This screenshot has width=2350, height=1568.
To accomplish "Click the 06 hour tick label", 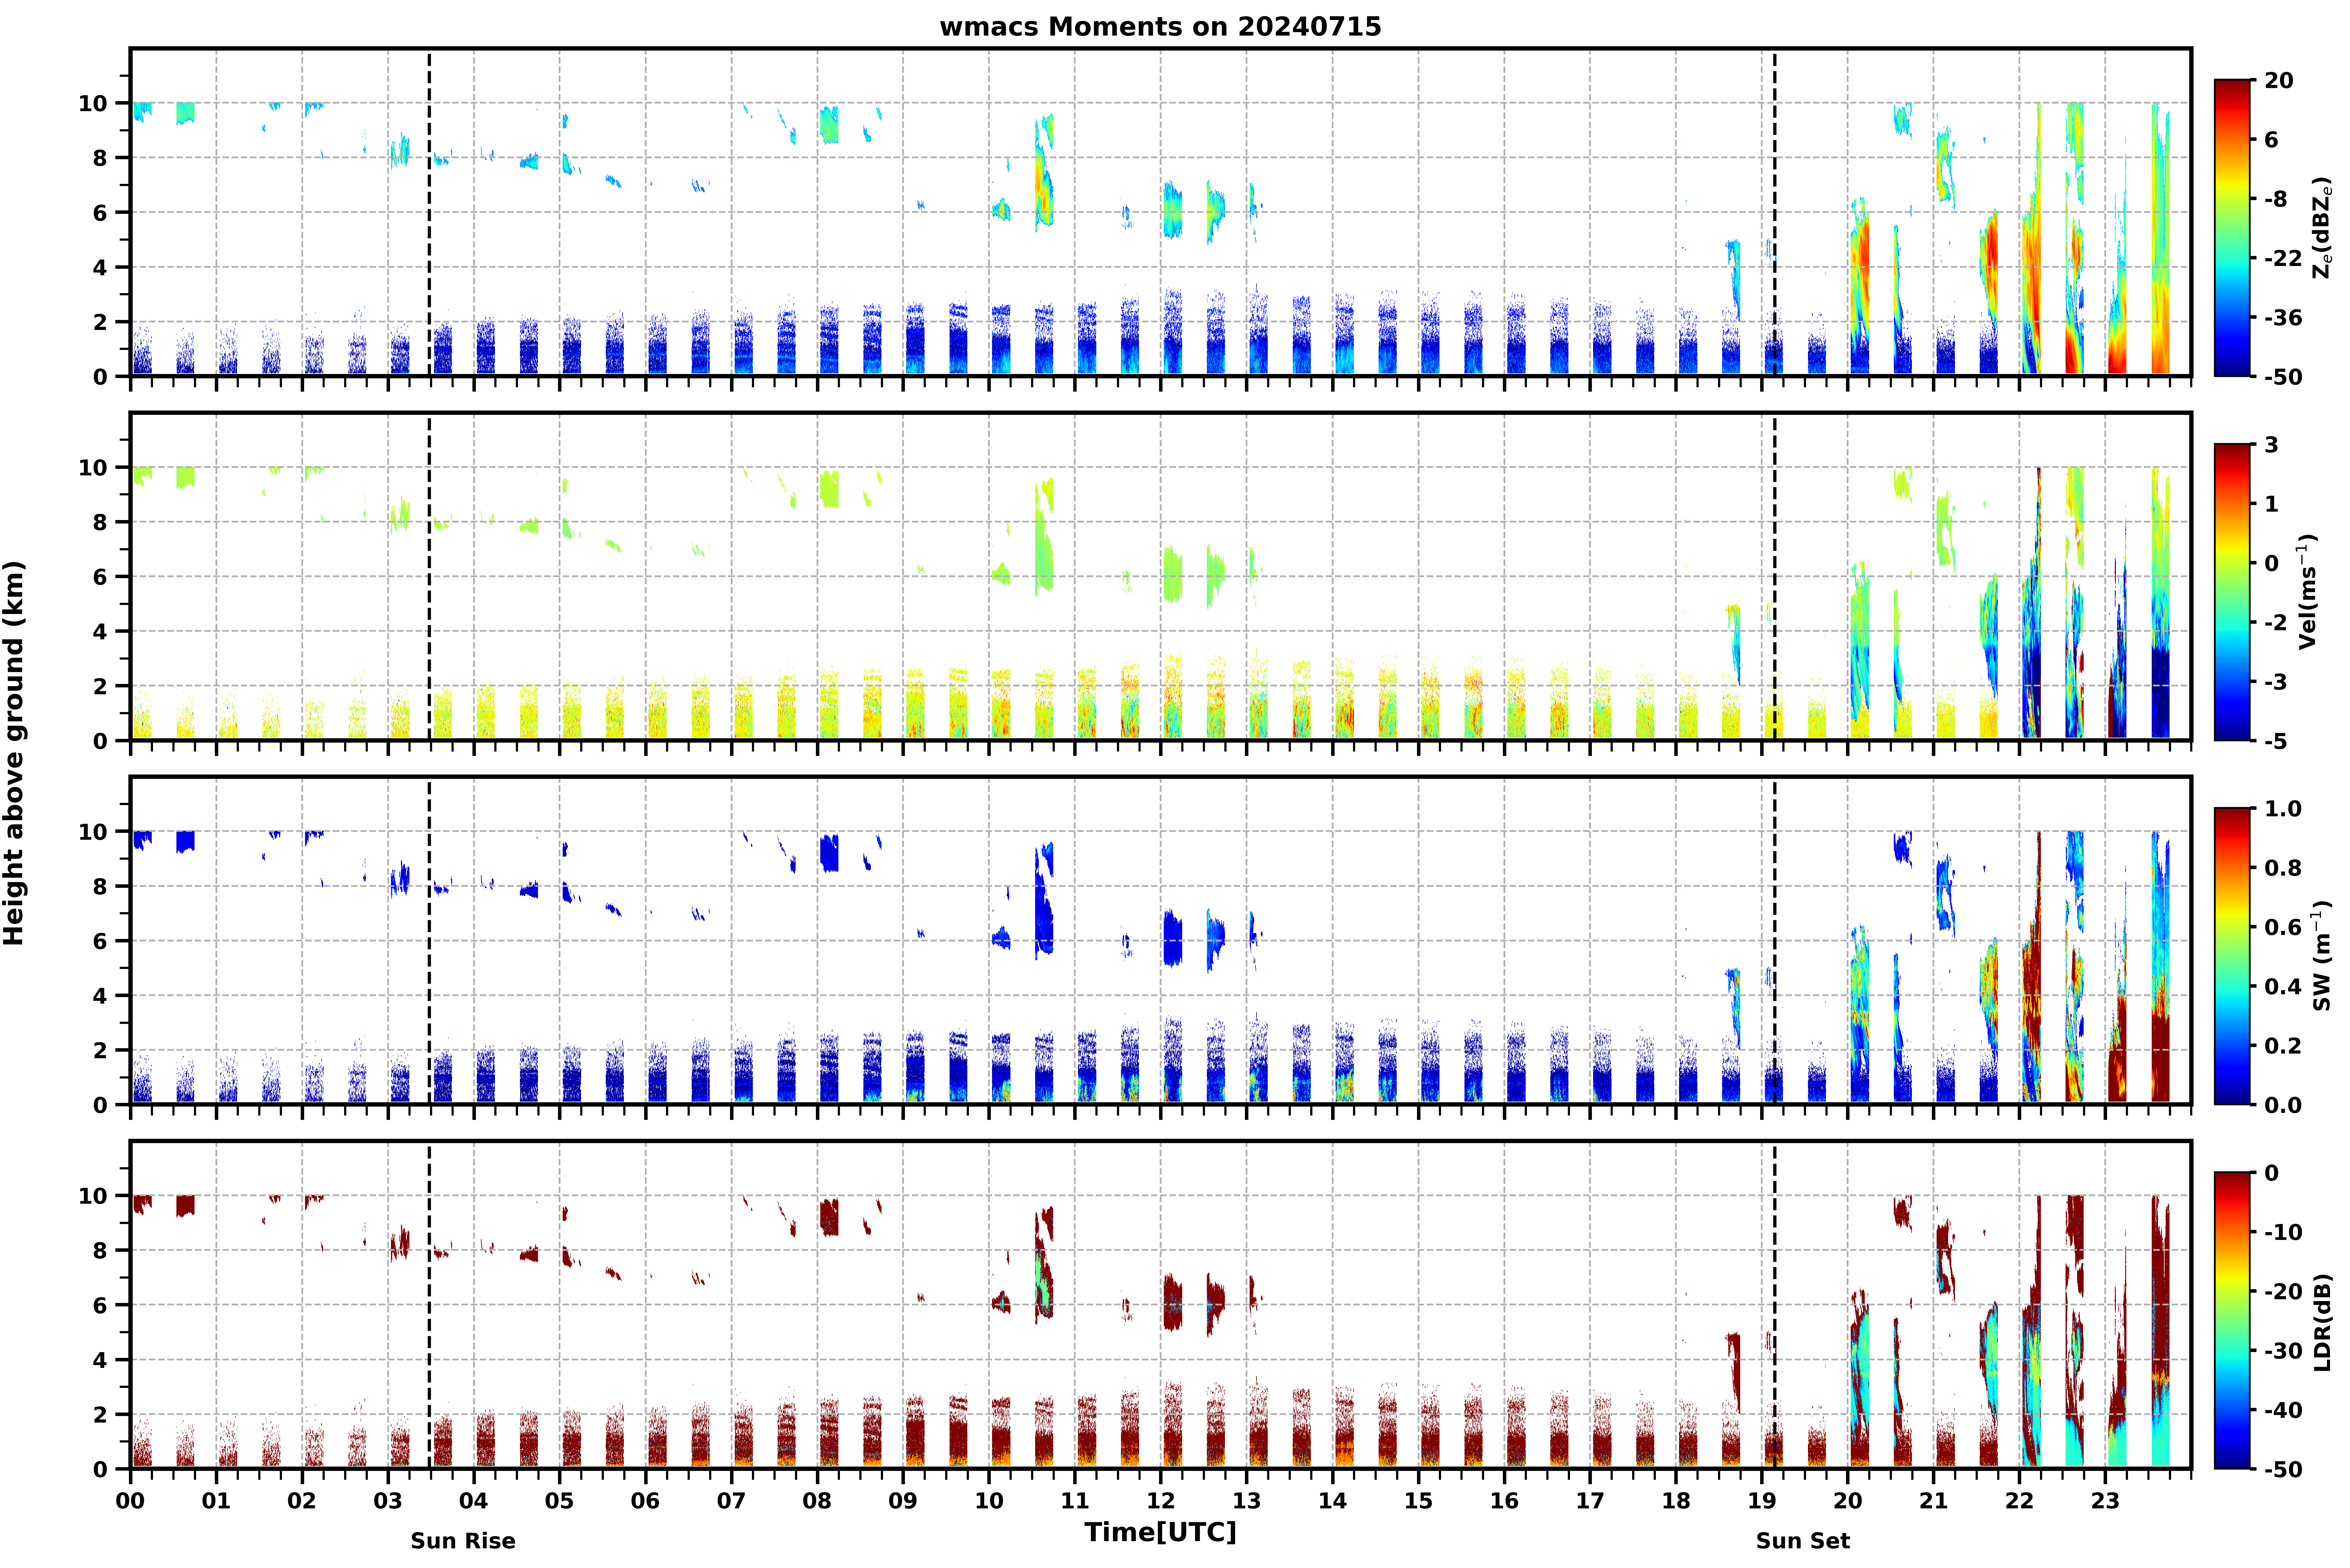I will [645, 1500].
